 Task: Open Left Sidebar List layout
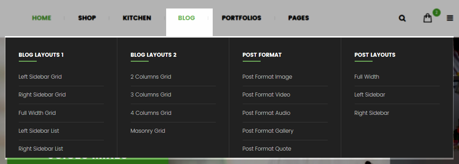[x=39, y=130]
